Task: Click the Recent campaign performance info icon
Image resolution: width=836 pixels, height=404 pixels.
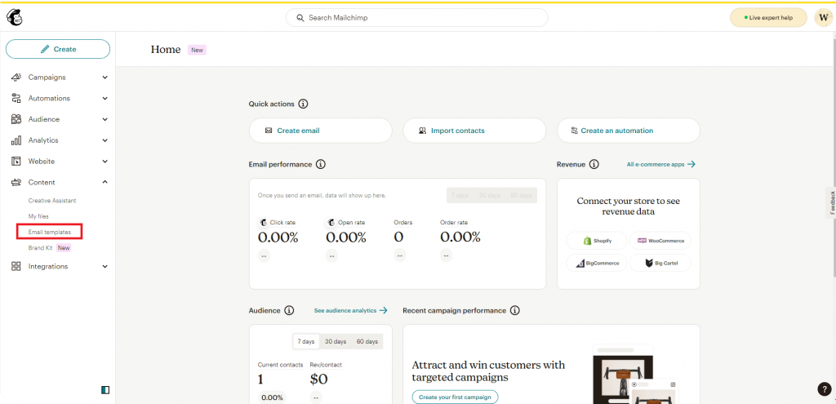Action: coord(515,311)
